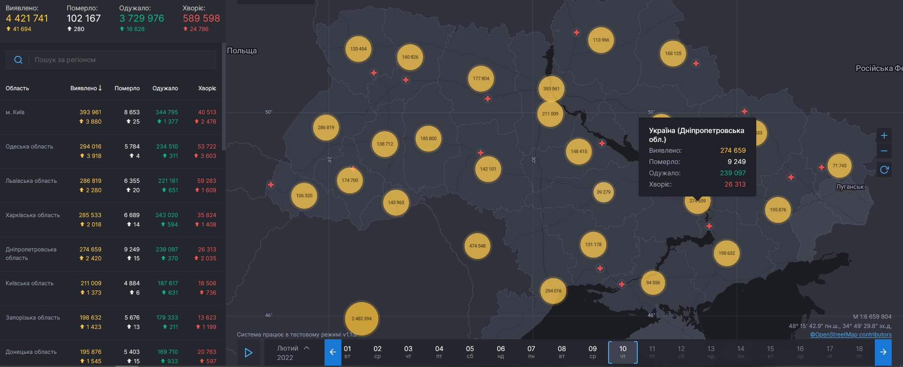Advance timeline with right arrow button

pyautogui.click(x=883, y=352)
